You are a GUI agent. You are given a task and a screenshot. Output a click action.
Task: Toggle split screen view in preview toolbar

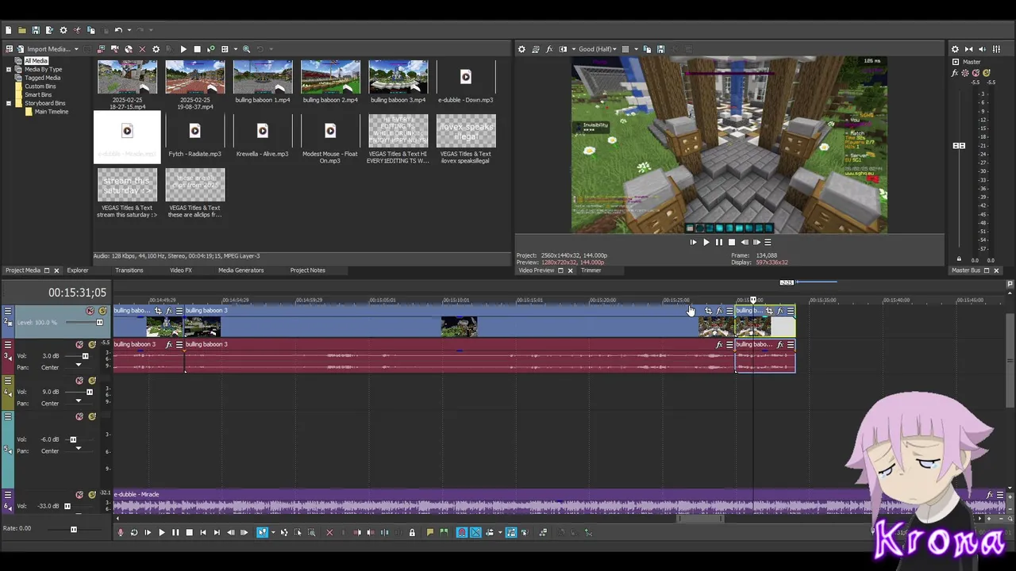click(x=564, y=49)
